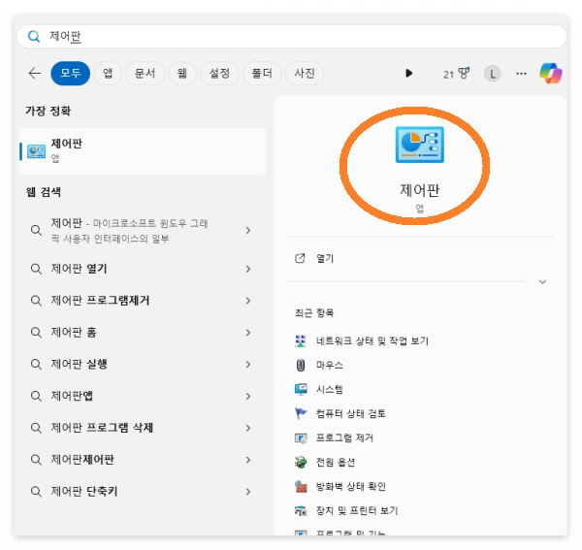The width and height of the screenshot is (582, 550).
Task: Open recent item 컴퓨터 상태 검토
Action: (351, 413)
